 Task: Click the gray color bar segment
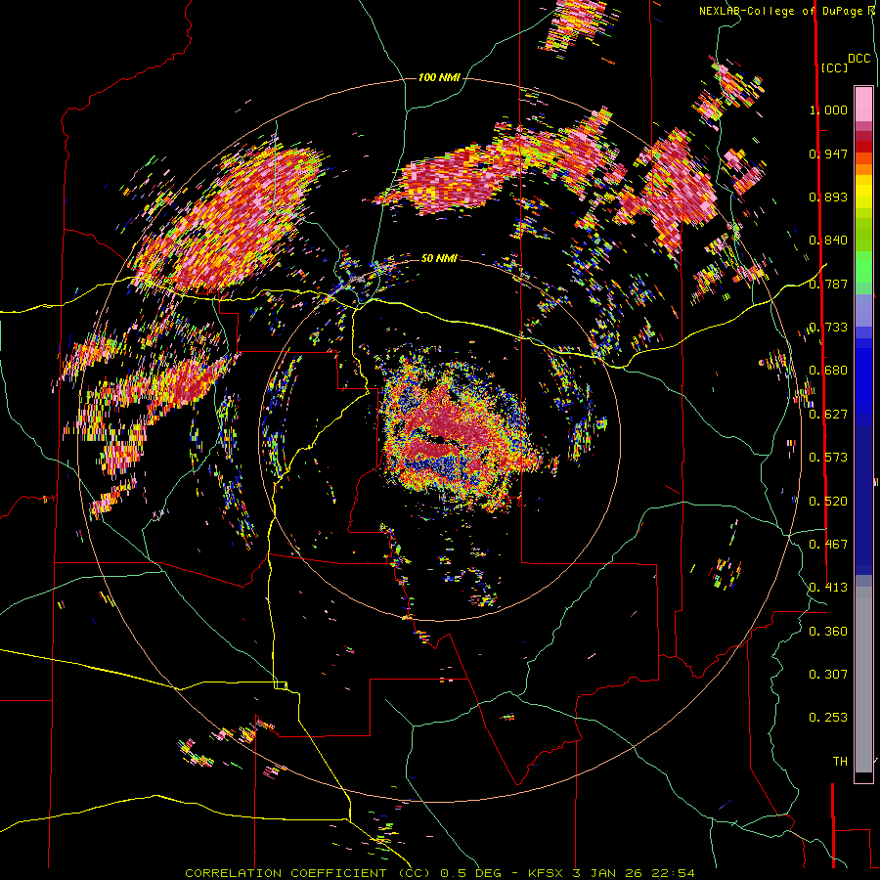pyautogui.click(x=863, y=680)
